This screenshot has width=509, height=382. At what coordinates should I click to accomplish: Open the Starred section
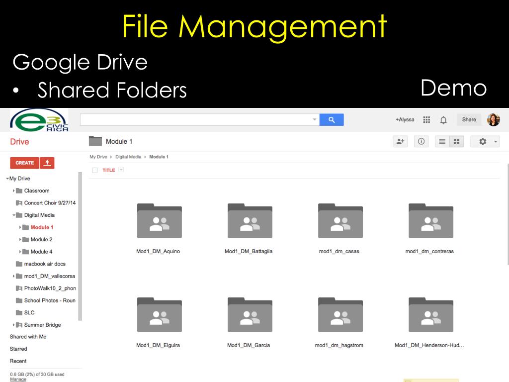coord(18,349)
